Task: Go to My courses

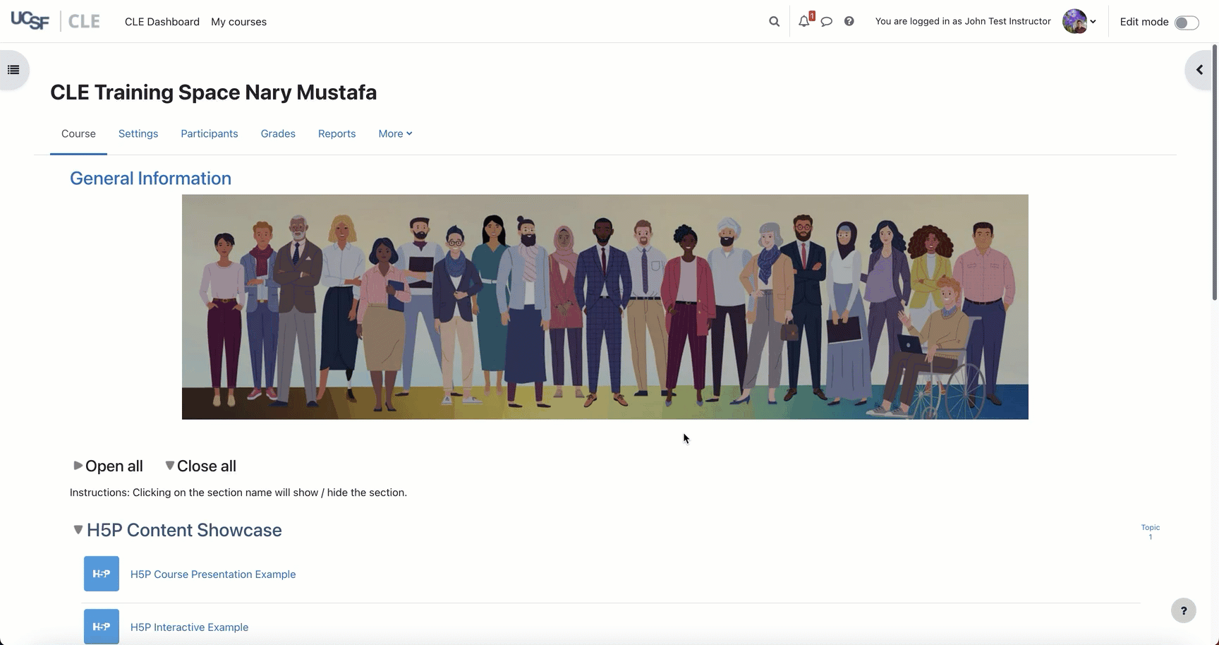Action: point(238,22)
